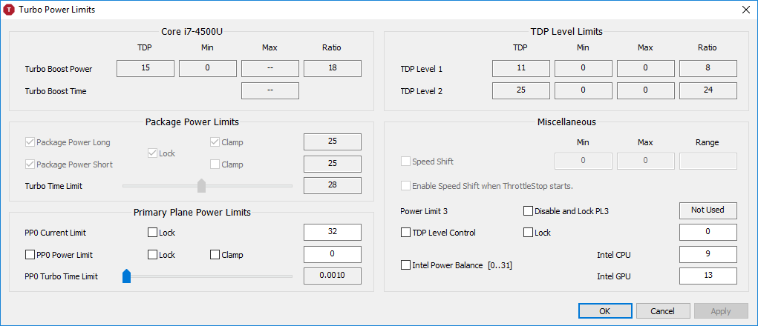The image size is (758, 326).
Task: Click the Turbo Time Limit slider thumb
Action: click(x=202, y=186)
